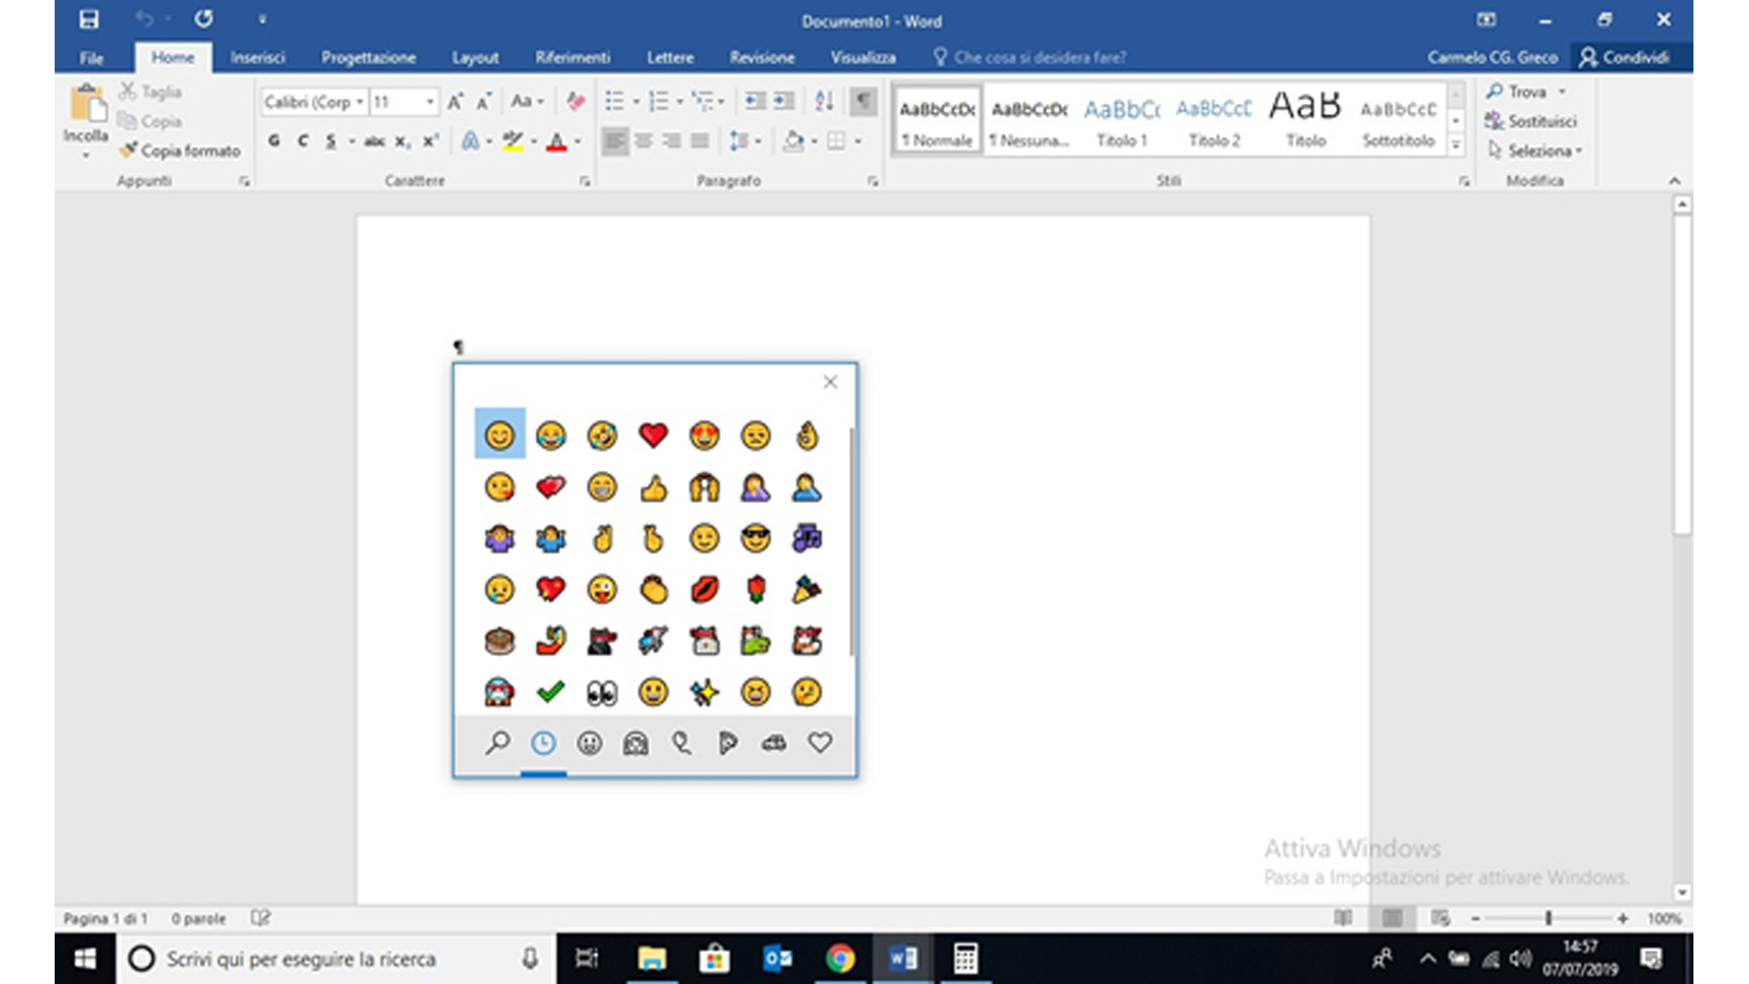This screenshot has width=1749, height=984.
Task: Click the sort A-Z icon
Action: point(823,101)
